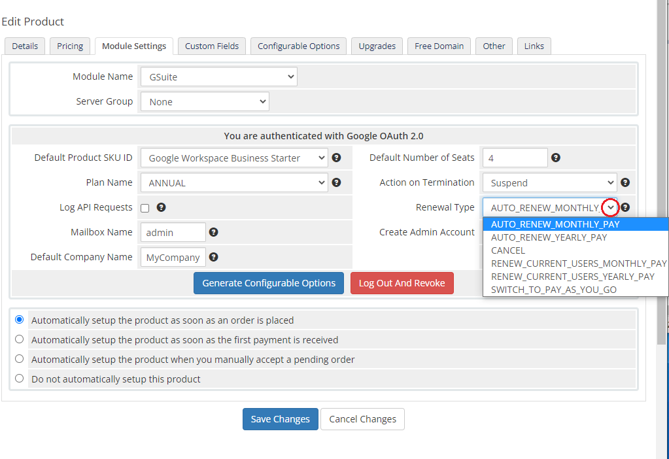Open the Action on Termination dropdown
Screen dimensions: 669x459
pos(549,182)
